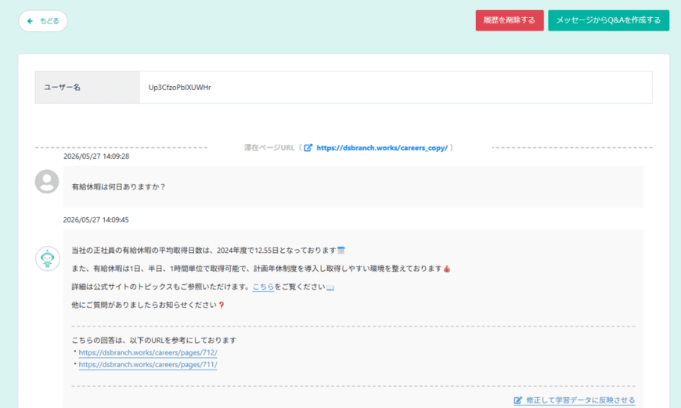681x408 pixels.
Task: Click the user message 有給休暇は何日ありますか？
Action: pyautogui.click(x=118, y=187)
